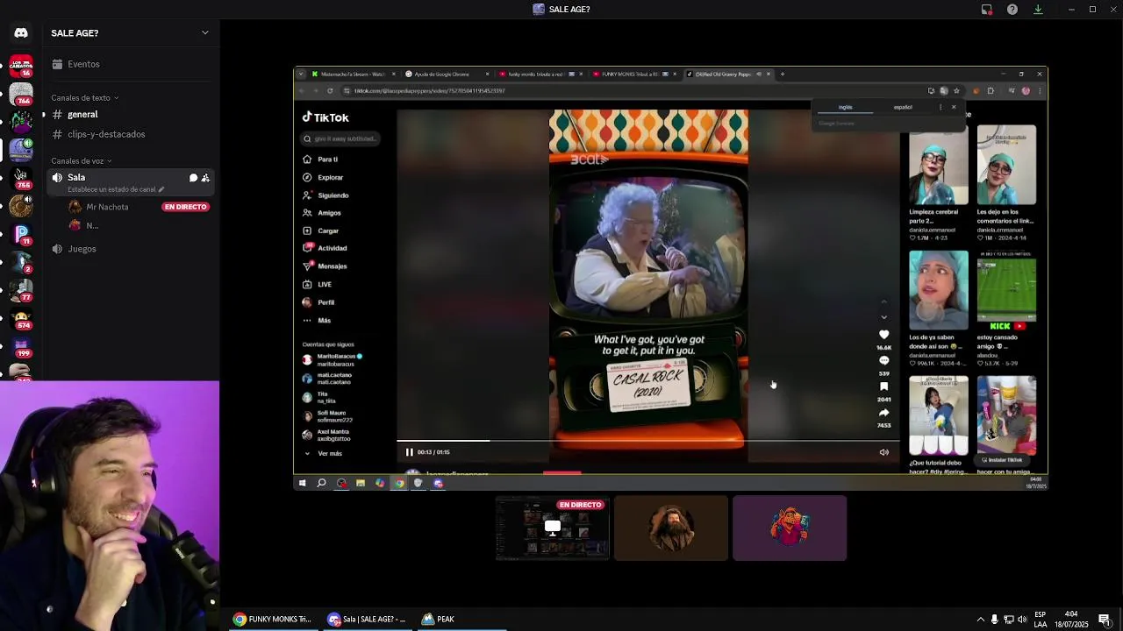The height and width of the screenshot is (631, 1123).
Task: Go to next TikTok video down arrow
Action: tap(883, 317)
